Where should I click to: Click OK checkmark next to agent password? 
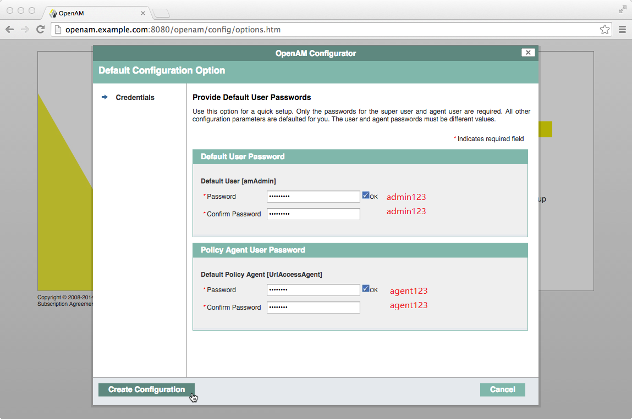click(366, 289)
